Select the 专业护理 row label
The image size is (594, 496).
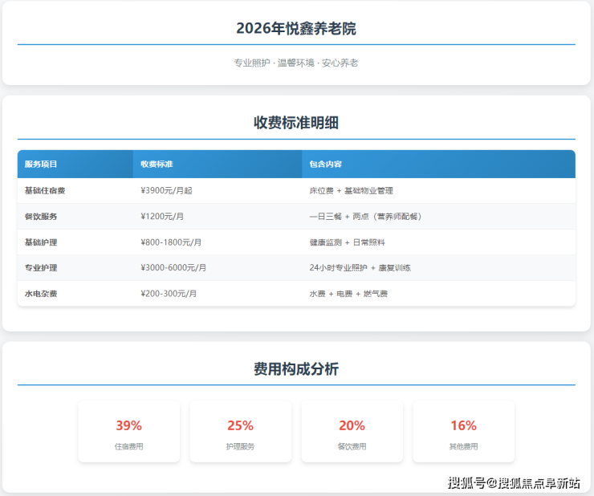(x=41, y=268)
